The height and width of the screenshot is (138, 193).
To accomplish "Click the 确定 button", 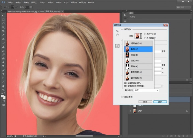I will [160, 102].
